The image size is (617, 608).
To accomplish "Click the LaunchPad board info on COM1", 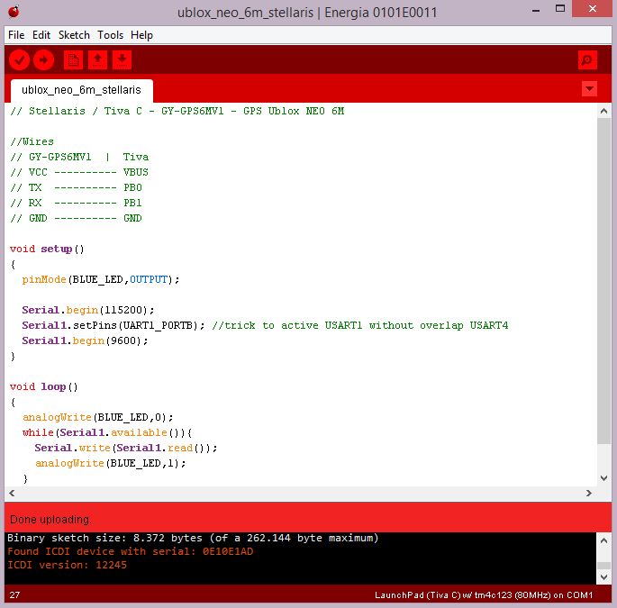I will (x=484, y=595).
